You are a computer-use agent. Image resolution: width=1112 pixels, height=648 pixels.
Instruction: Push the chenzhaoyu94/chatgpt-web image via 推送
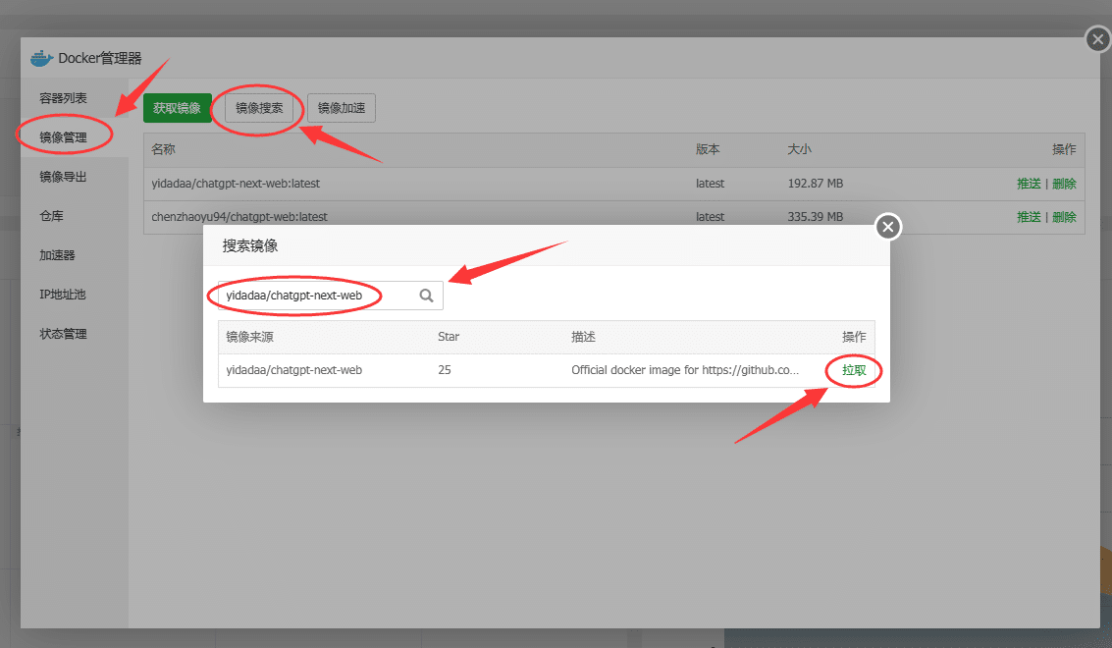(1029, 217)
